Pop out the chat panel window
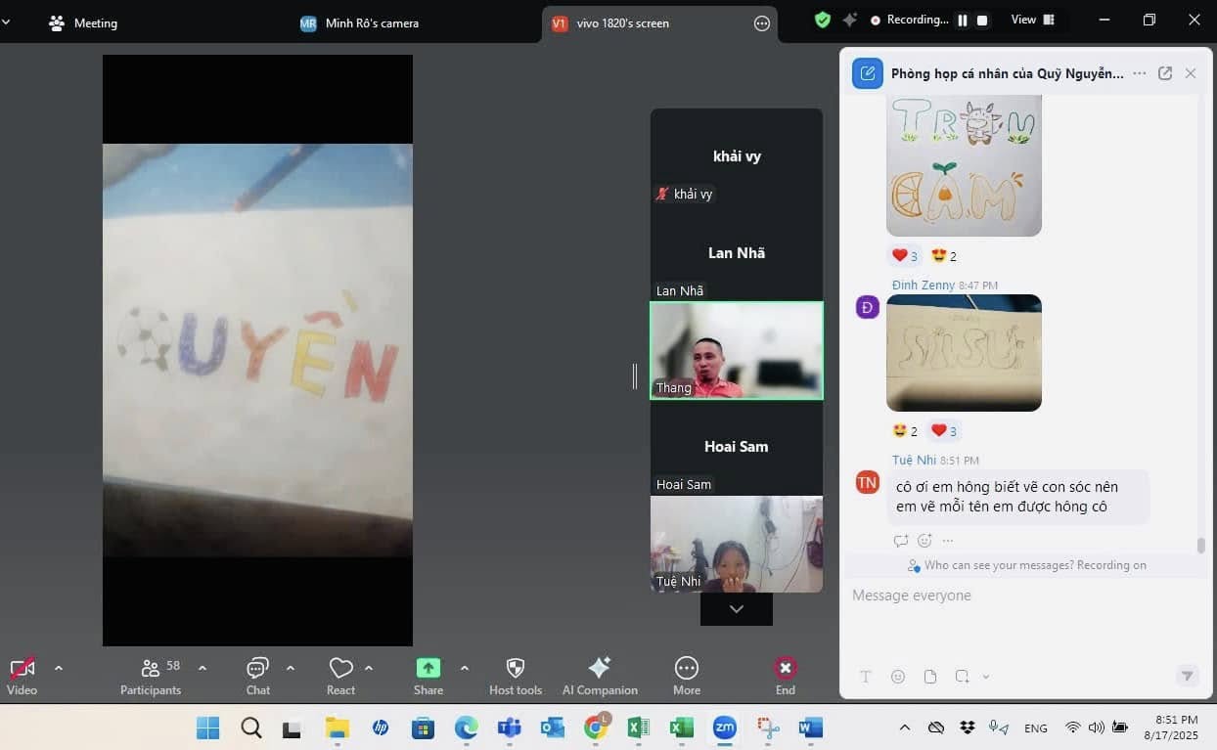This screenshot has height=750, width=1217. [x=1164, y=73]
